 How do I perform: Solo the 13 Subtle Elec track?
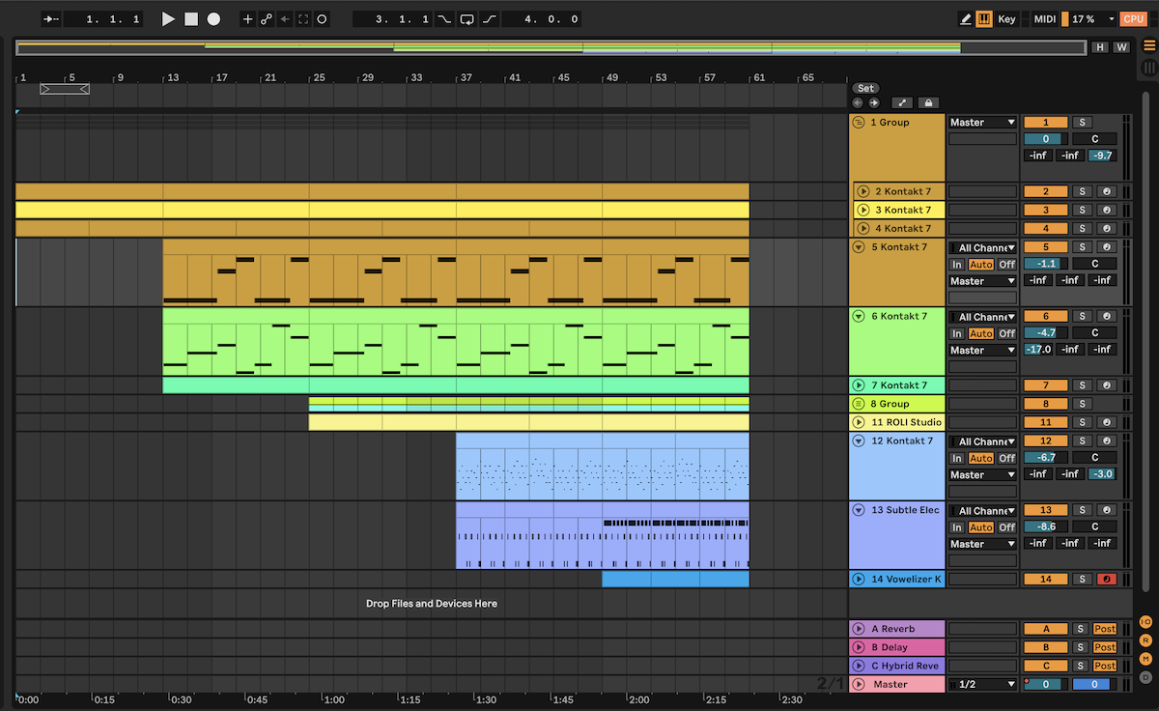[1082, 510]
